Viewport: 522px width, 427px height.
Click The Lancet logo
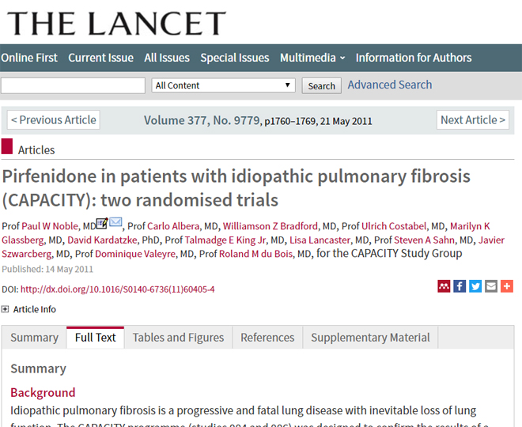116,23
